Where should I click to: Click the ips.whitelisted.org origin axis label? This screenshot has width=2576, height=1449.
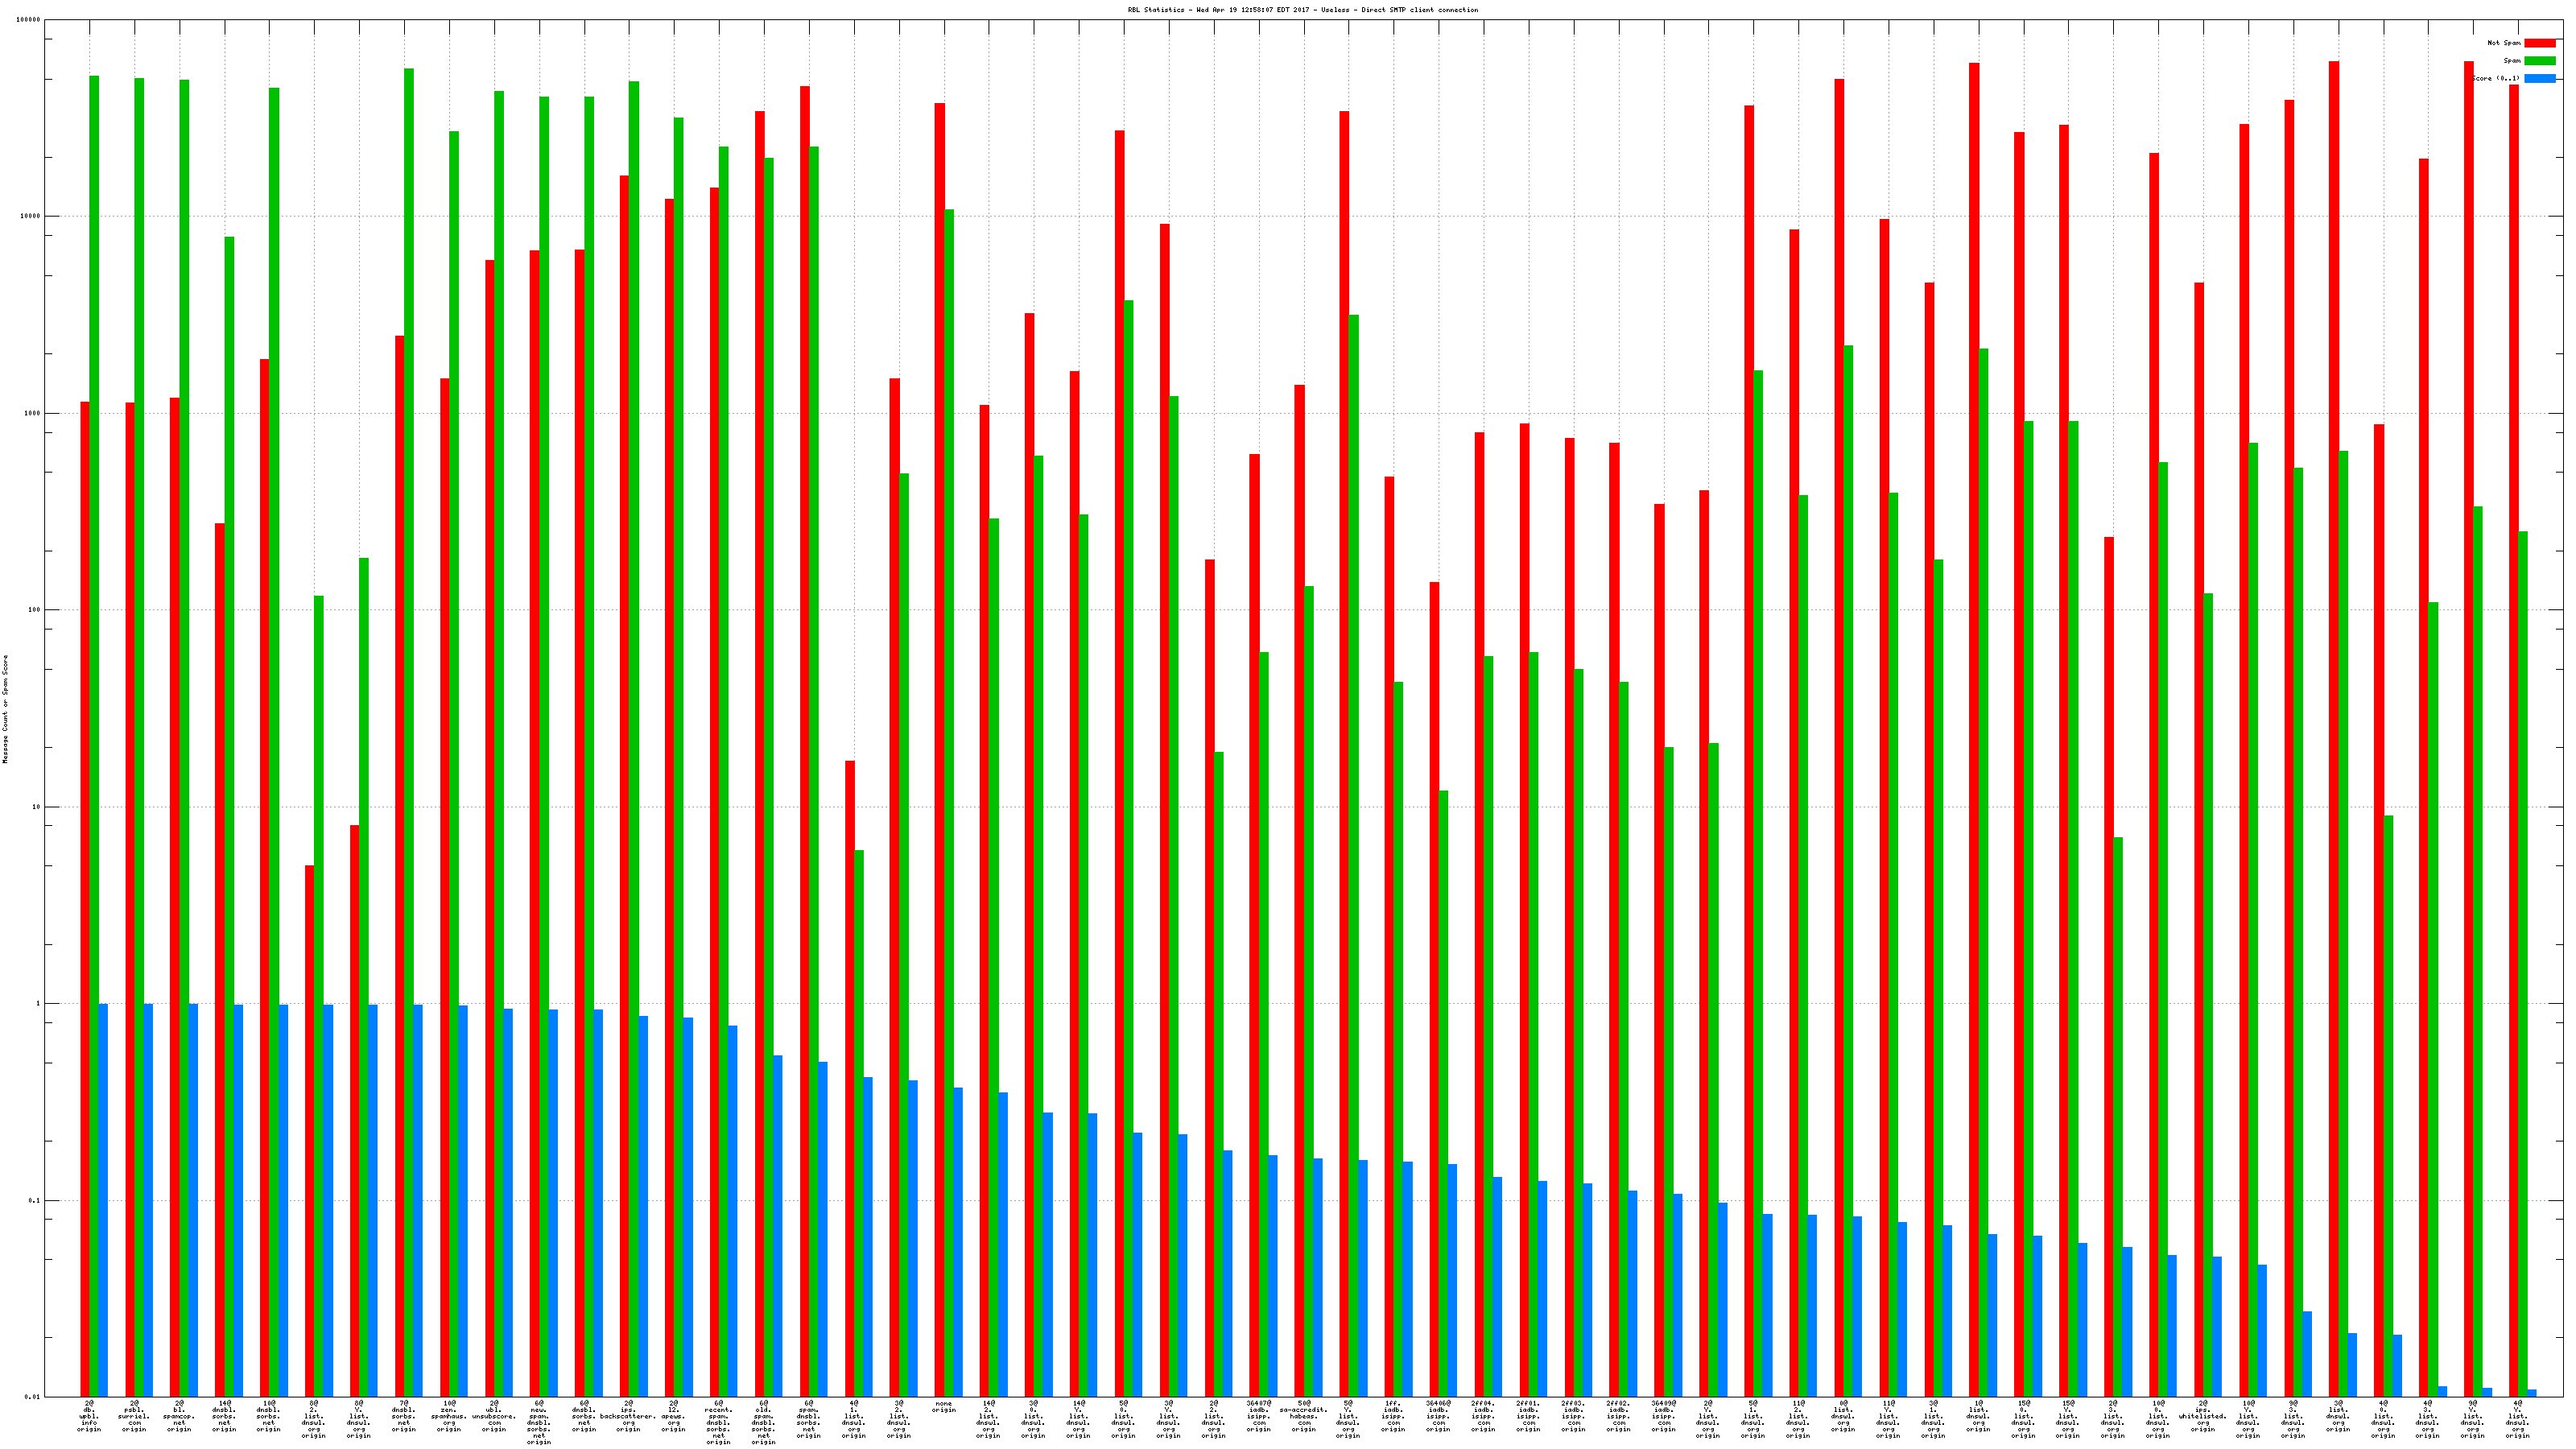[2202, 1416]
